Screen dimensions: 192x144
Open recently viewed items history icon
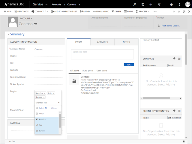(143, 5)
